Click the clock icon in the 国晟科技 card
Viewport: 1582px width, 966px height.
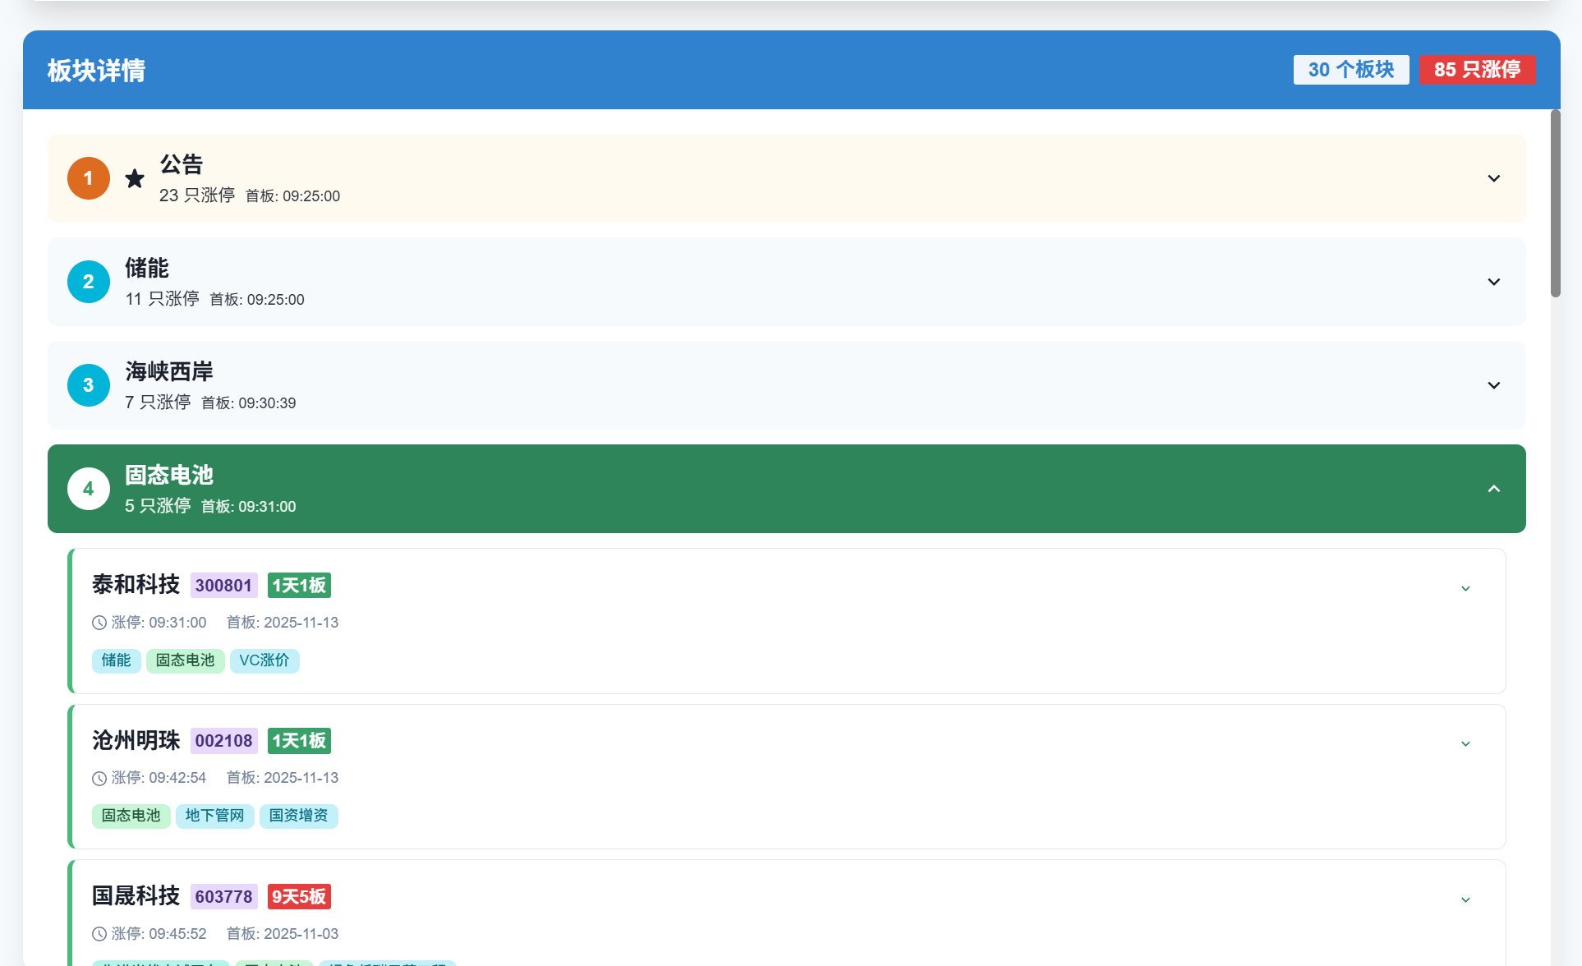coord(99,934)
